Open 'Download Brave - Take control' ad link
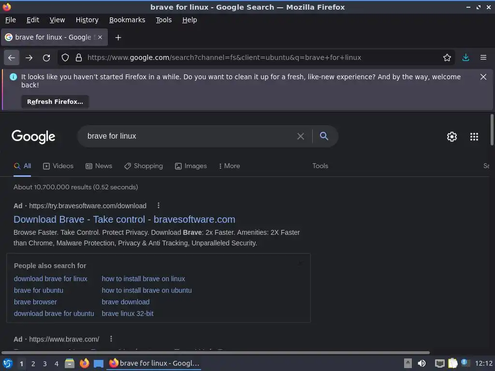495x371 pixels. coord(124,219)
